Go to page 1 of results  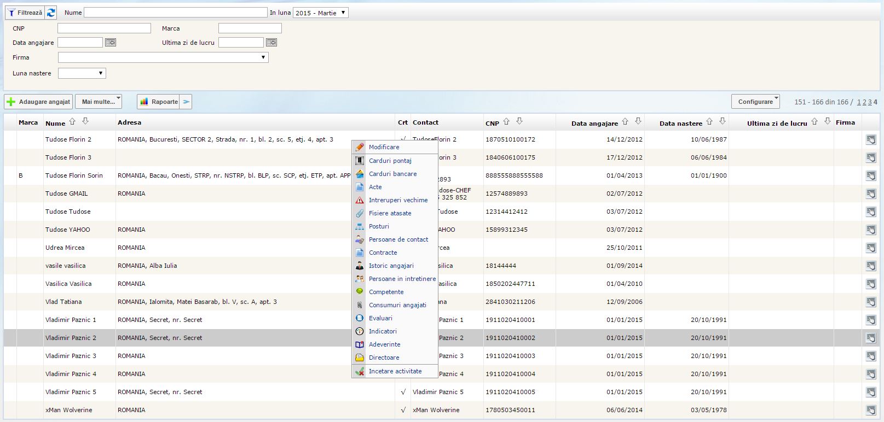[x=859, y=102]
